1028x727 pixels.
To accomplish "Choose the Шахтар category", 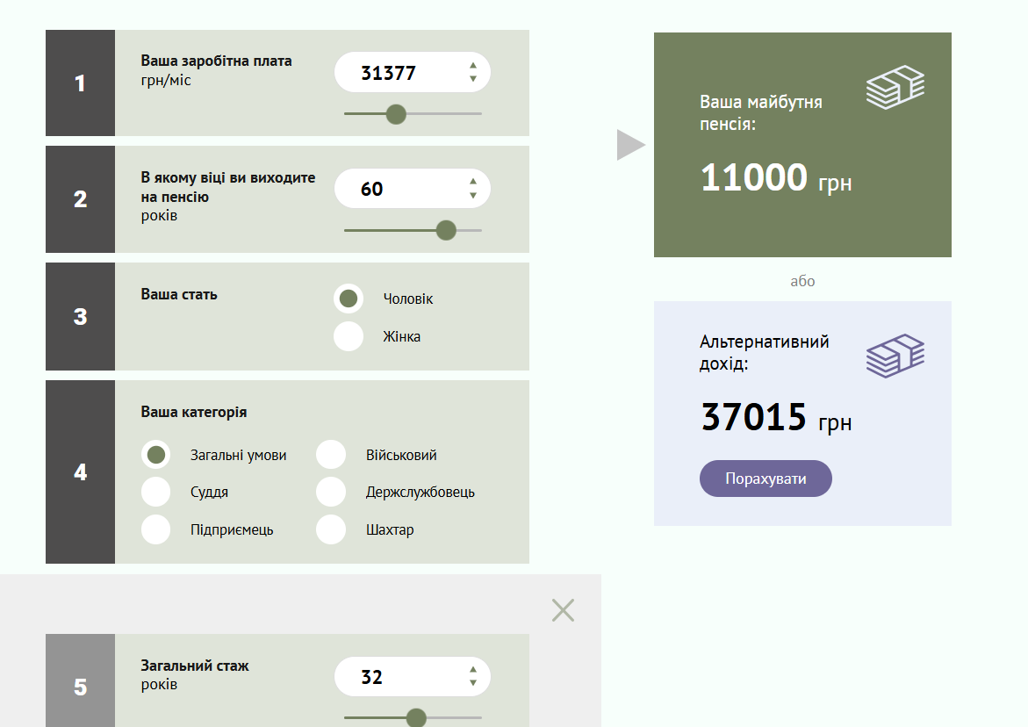I will [x=331, y=529].
